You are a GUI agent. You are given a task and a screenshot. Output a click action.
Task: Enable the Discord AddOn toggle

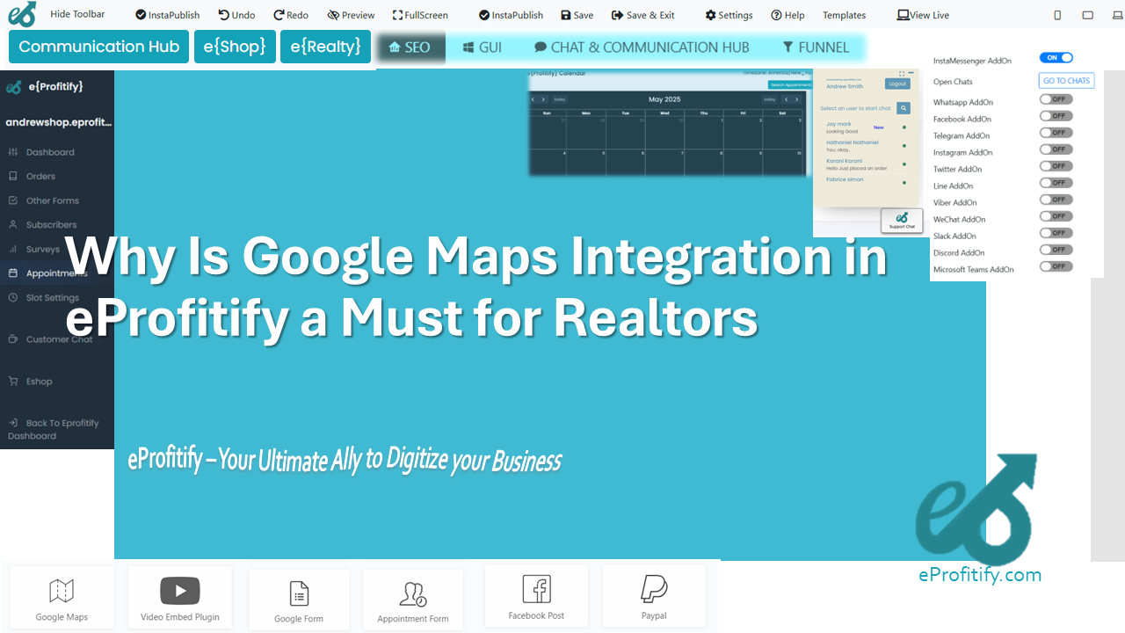(x=1056, y=250)
